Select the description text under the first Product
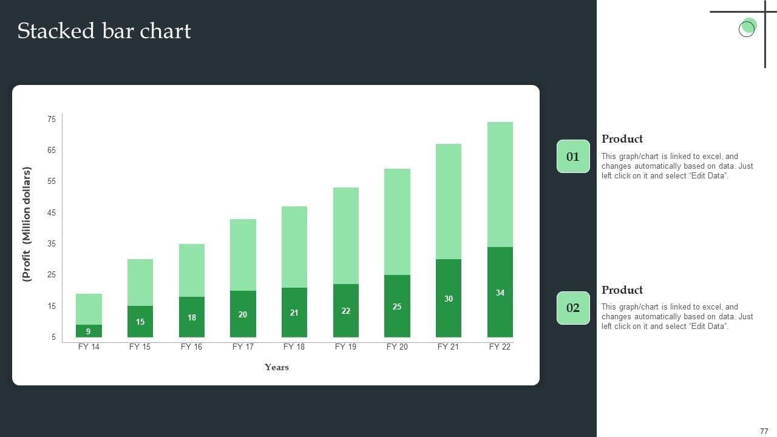The height and width of the screenshot is (437, 777). coord(677,166)
